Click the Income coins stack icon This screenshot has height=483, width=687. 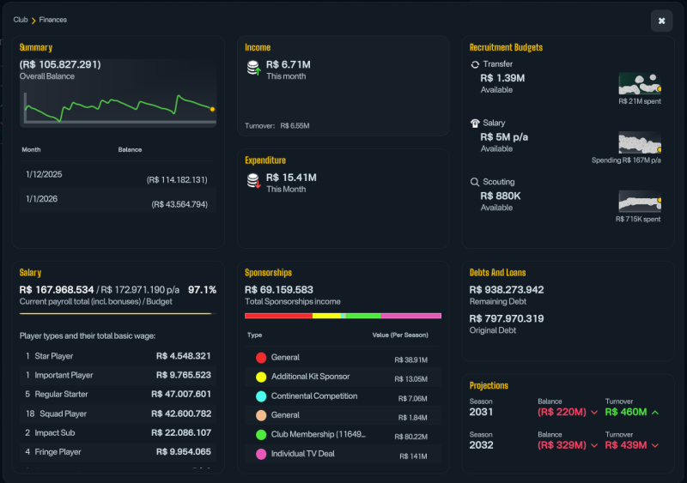(x=253, y=68)
